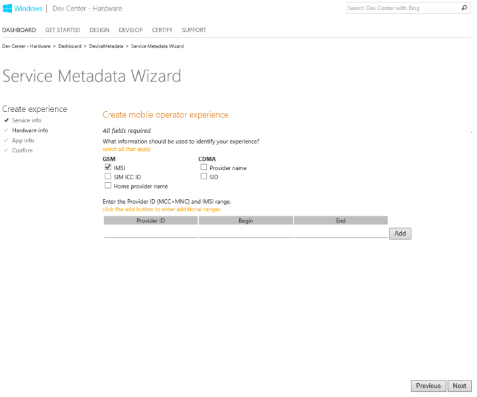Open the DASHBOARD menu
This screenshot has width=477, height=397.
19,30
